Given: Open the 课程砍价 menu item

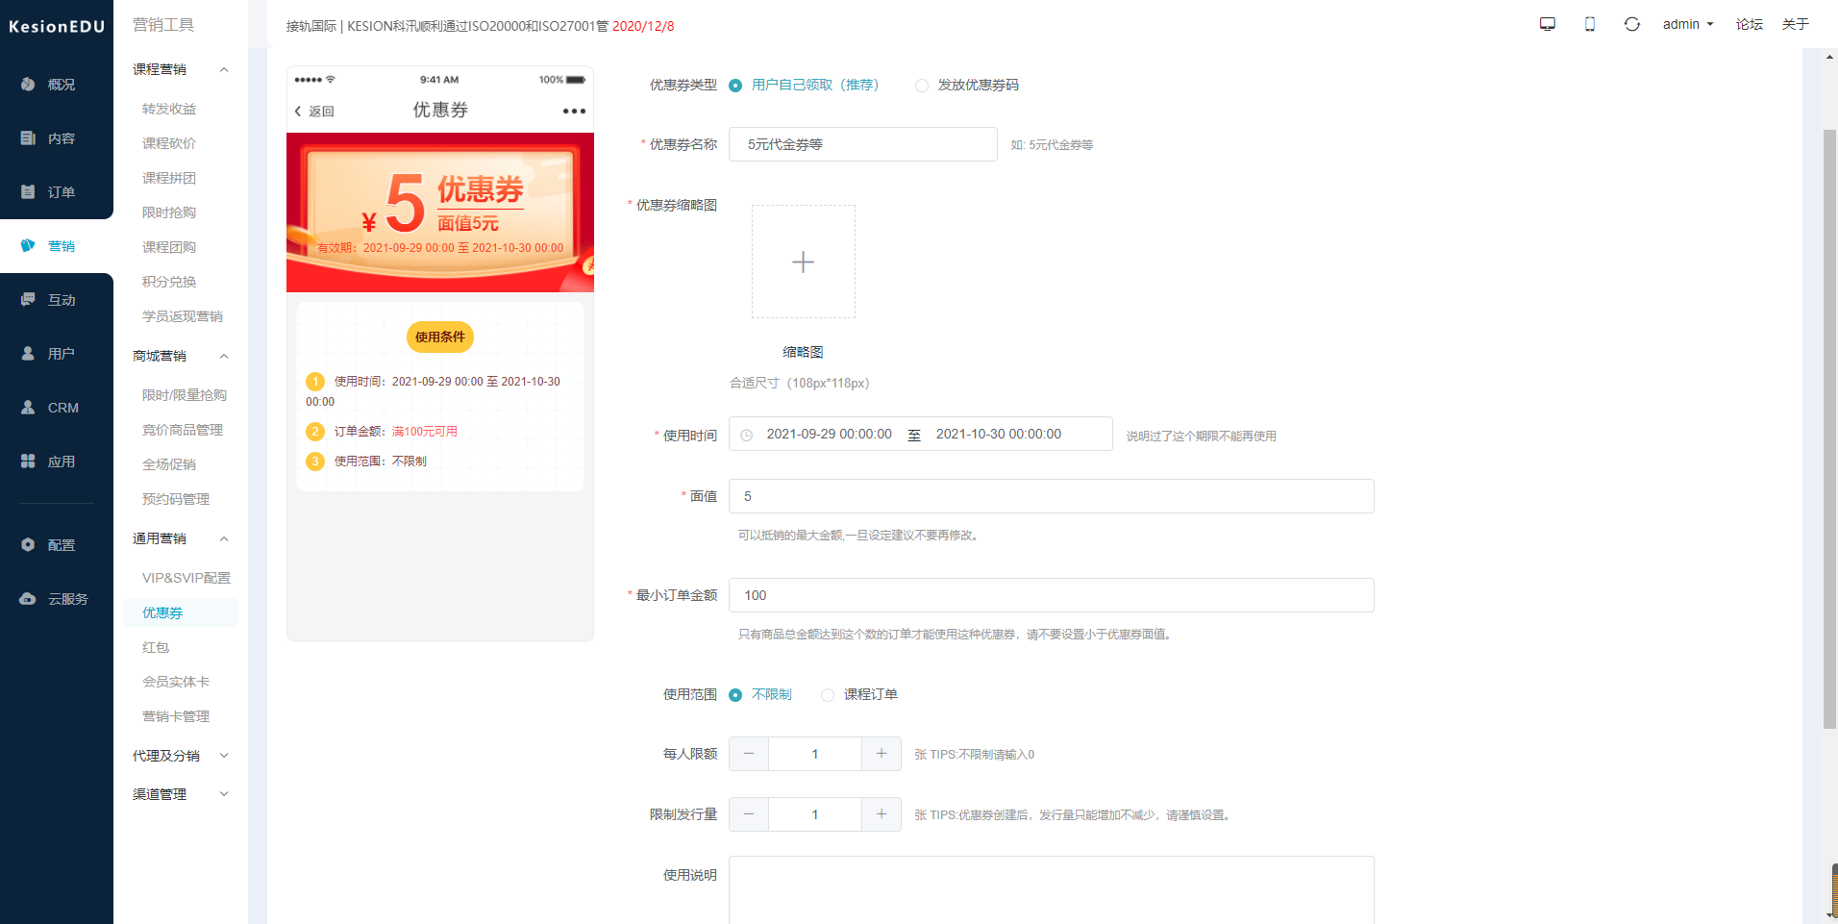Looking at the screenshot, I should click(169, 143).
